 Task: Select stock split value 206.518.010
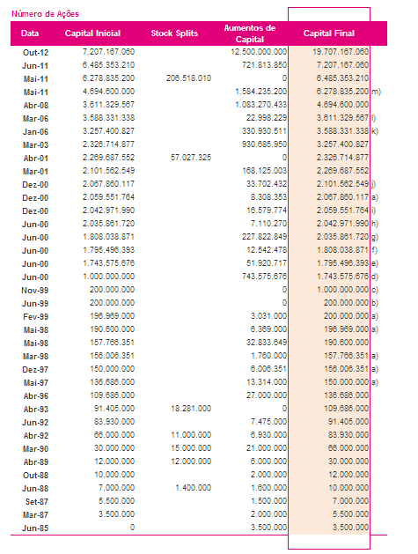click(x=189, y=78)
